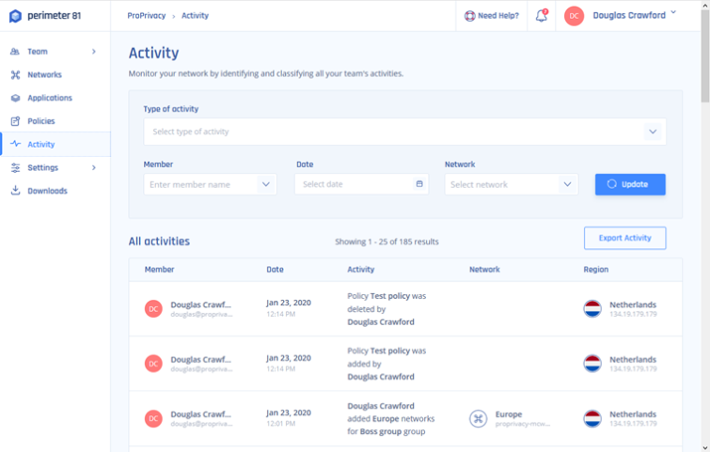
Task: Expand the Member dropdown arrow
Action: 266,184
